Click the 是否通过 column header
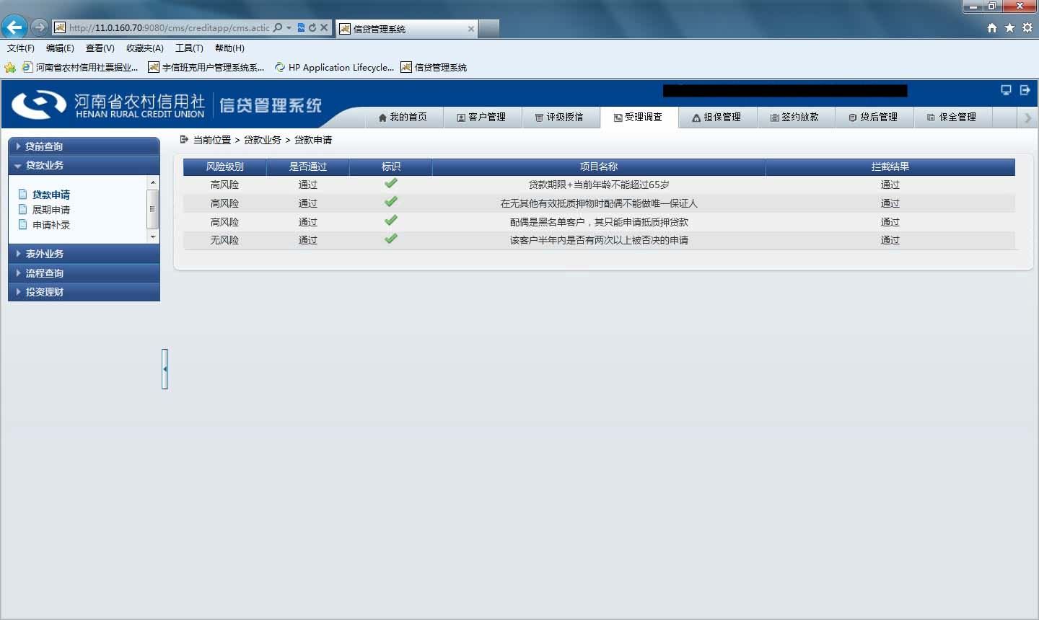 pyautogui.click(x=308, y=167)
